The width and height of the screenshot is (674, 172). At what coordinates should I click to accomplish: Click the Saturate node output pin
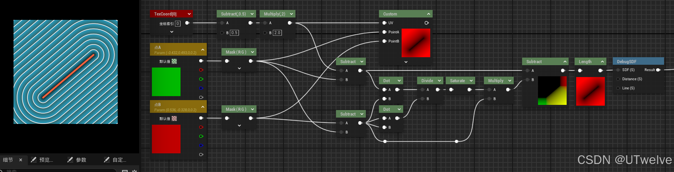tap(469, 90)
